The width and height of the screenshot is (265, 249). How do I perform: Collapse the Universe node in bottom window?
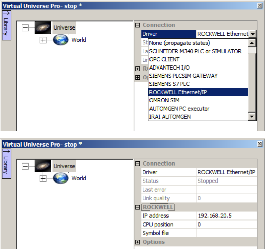click(x=25, y=166)
